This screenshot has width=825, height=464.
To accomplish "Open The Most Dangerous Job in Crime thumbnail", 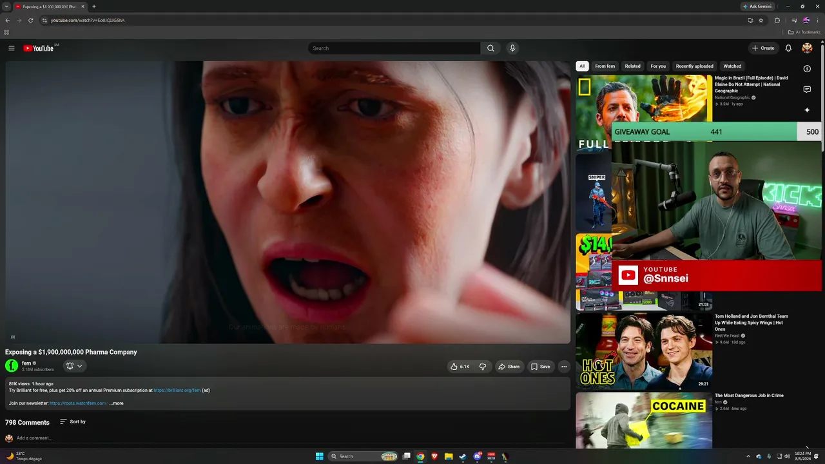I will [x=644, y=420].
